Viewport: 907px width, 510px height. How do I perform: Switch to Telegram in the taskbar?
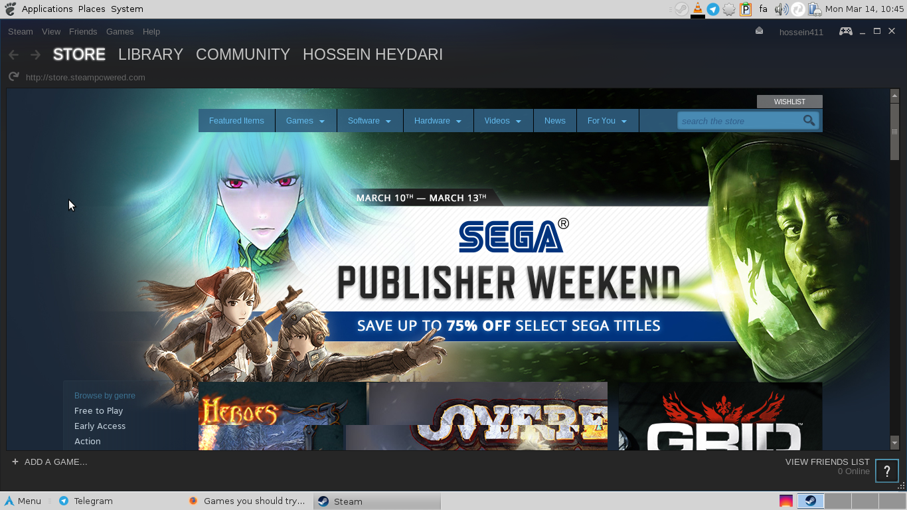point(86,501)
